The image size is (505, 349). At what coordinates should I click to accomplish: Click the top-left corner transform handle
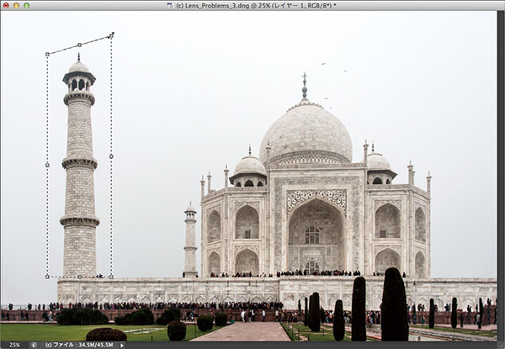[x=47, y=55]
